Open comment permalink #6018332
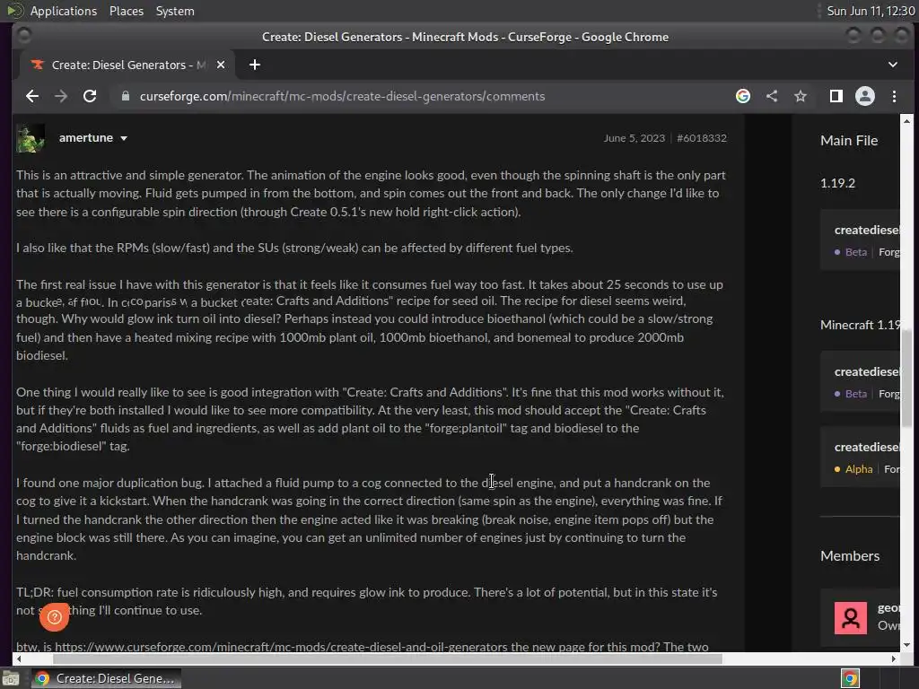Viewport: 919px width, 689px height. pos(702,137)
